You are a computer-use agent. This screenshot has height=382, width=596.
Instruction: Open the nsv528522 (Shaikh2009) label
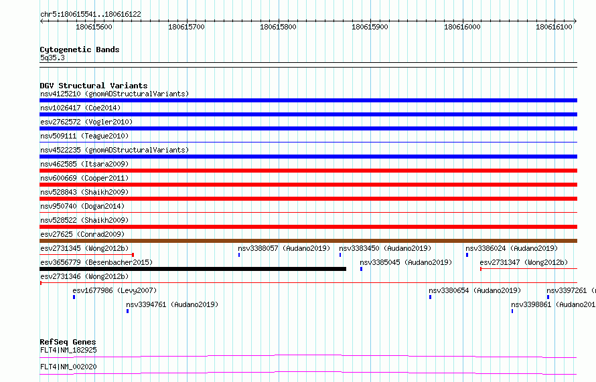[x=84, y=220]
